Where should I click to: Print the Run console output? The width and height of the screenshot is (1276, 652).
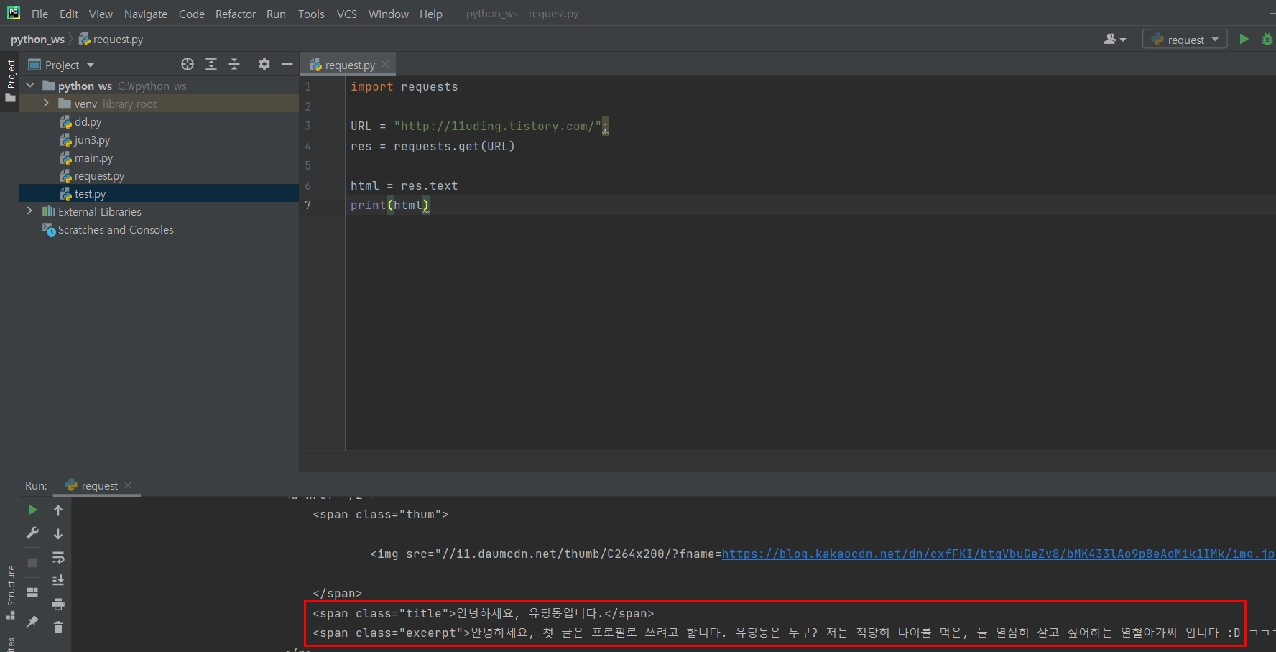[58, 604]
